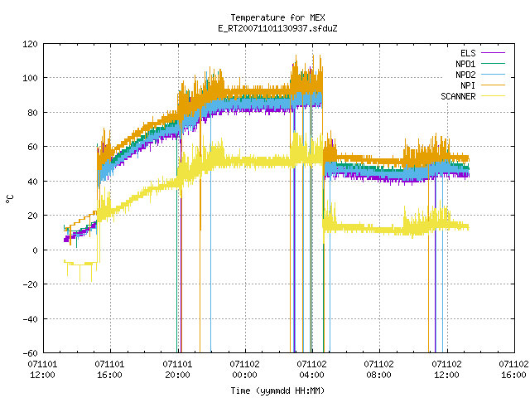Click the y-axis value -40
The width and height of the screenshot is (530, 398).
coord(30,319)
